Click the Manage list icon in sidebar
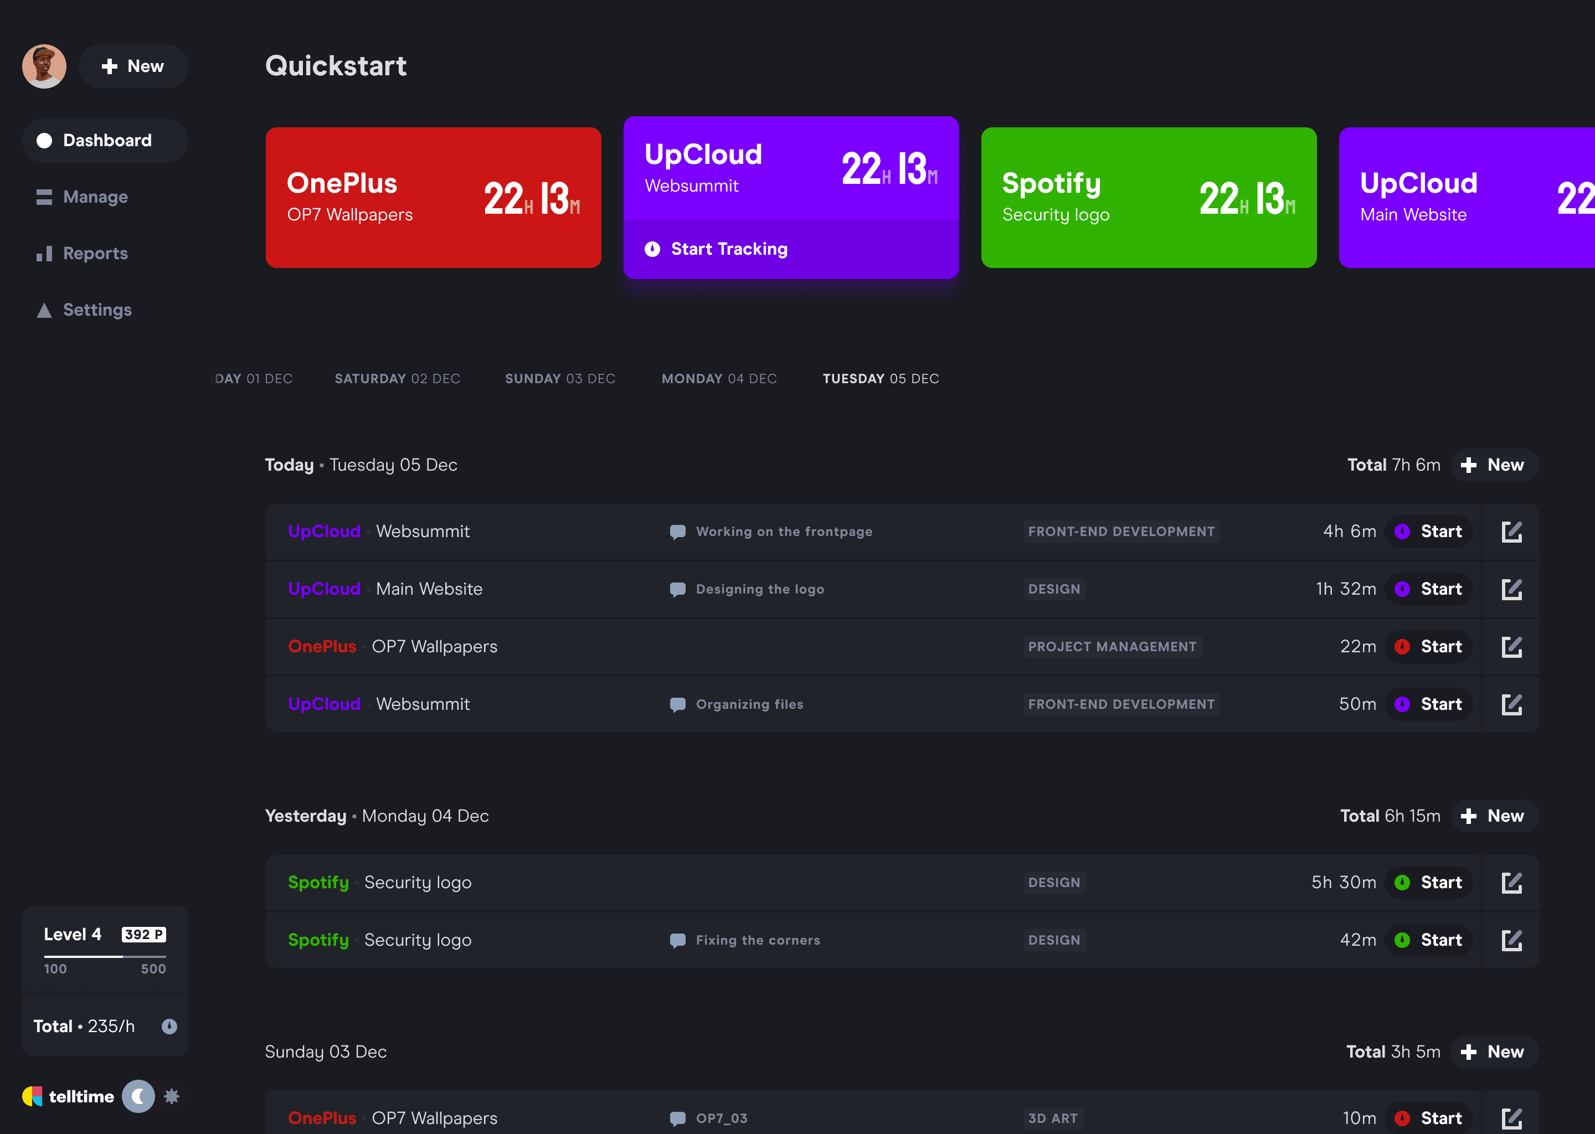 coord(44,197)
